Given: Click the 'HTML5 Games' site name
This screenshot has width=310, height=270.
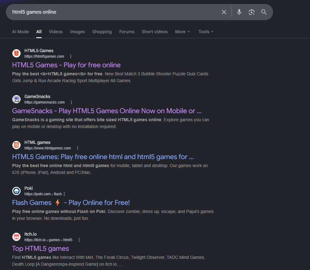Looking at the screenshot, I should (39, 51).
